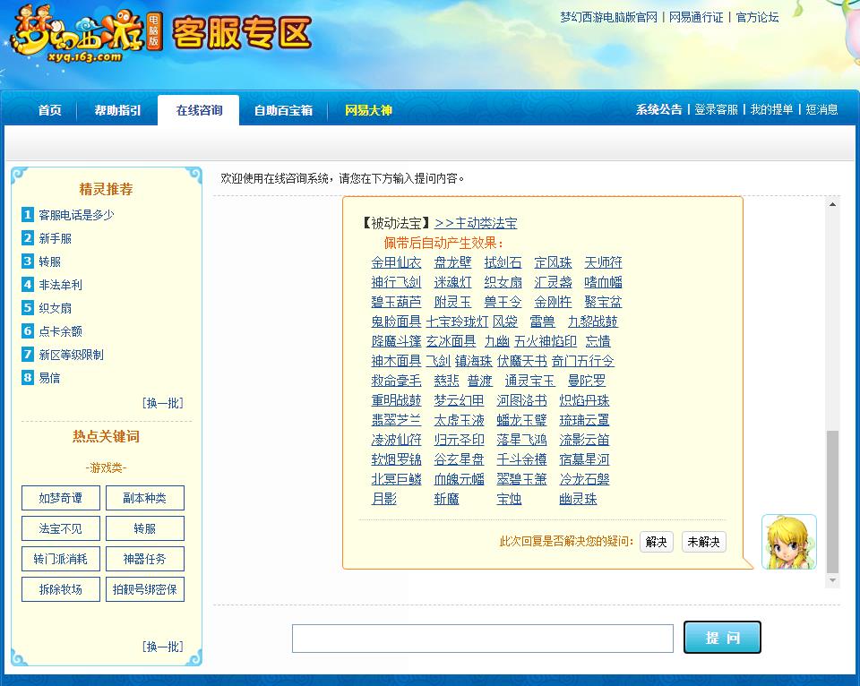The height and width of the screenshot is (686, 860).
Task: Open the >>主动类法宝 link
Action: coord(476,223)
